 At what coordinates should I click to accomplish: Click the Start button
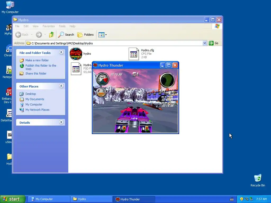point(12,199)
